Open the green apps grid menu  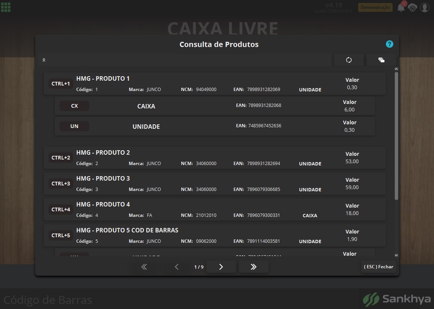coord(6,7)
